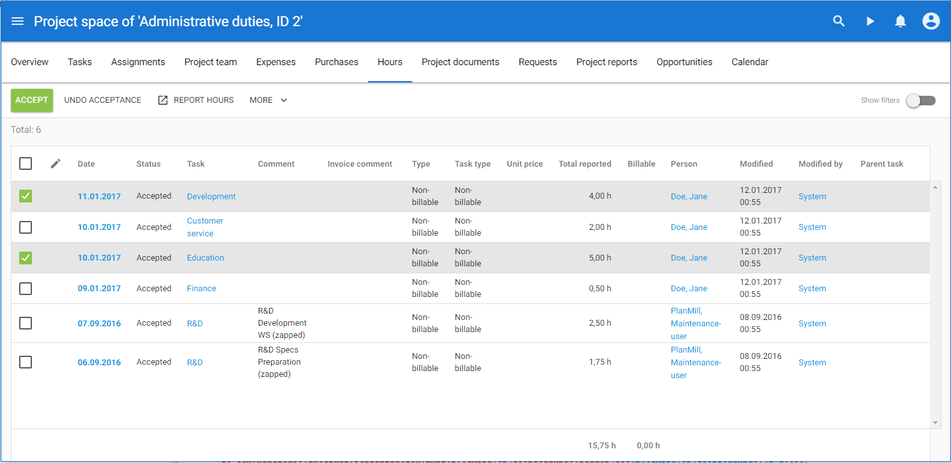
Task: Check the Customer service row checkbox
Action: pyautogui.click(x=26, y=227)
